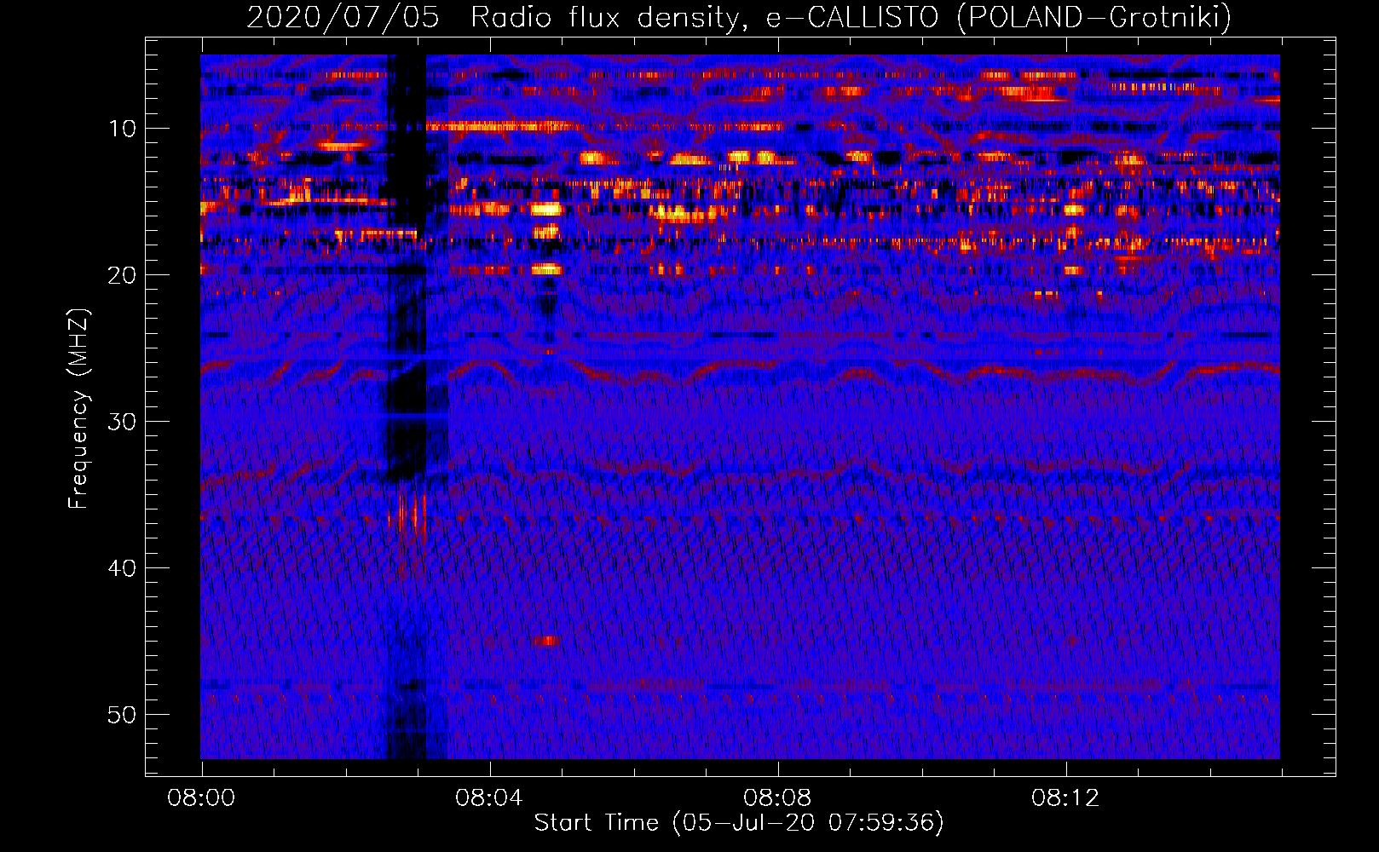Image resolution: width=1379 pixels, height=852 pixels.
Task: Click the '50' frequency tick label
Action: point(122,715)
